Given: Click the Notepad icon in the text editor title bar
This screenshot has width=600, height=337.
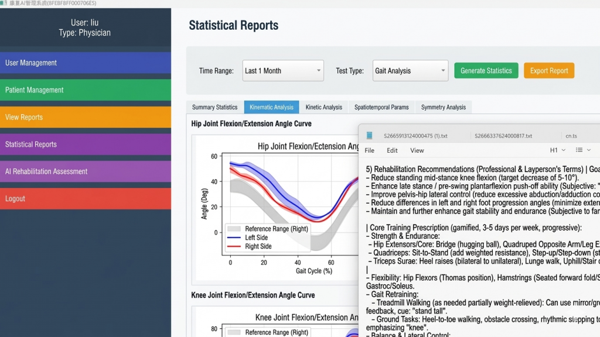Looking at the screenshot, I should pos(369,135).
